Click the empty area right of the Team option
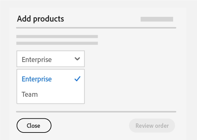Screen dimensions: 197x140 (x=63, y=94)
